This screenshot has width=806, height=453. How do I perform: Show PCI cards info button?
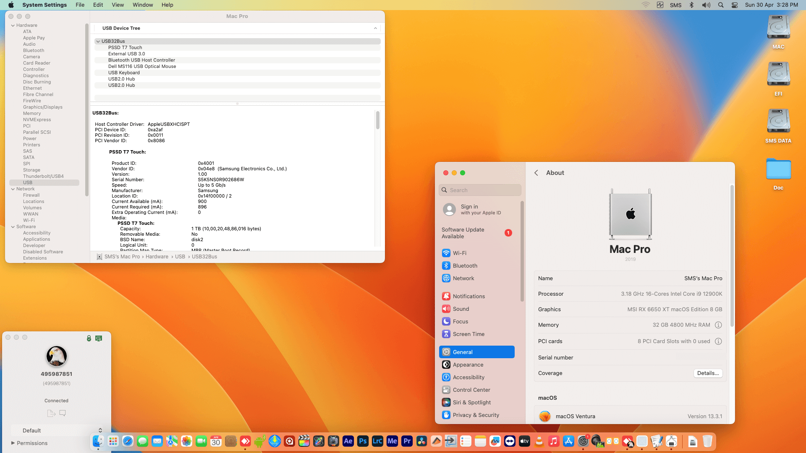718,341
